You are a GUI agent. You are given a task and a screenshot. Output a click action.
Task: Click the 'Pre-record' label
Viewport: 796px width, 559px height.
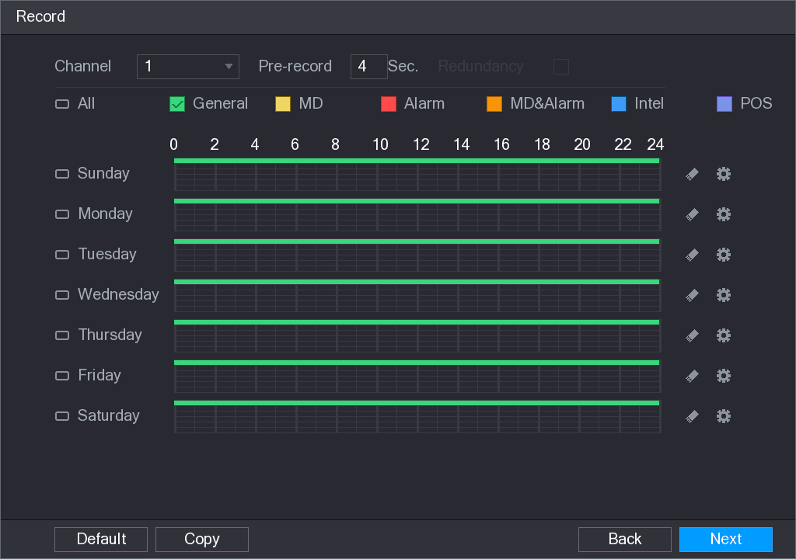(x=295, y=66)
